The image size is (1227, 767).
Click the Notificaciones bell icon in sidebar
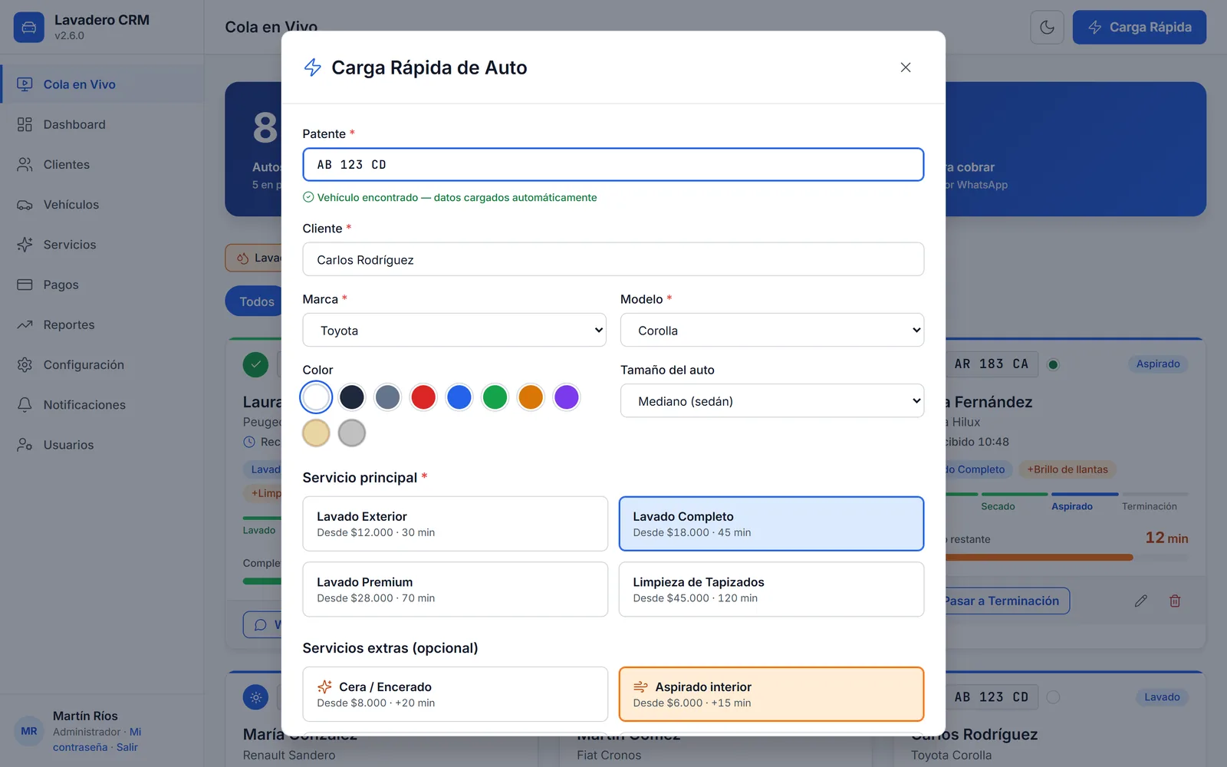(x=25, y=404)
